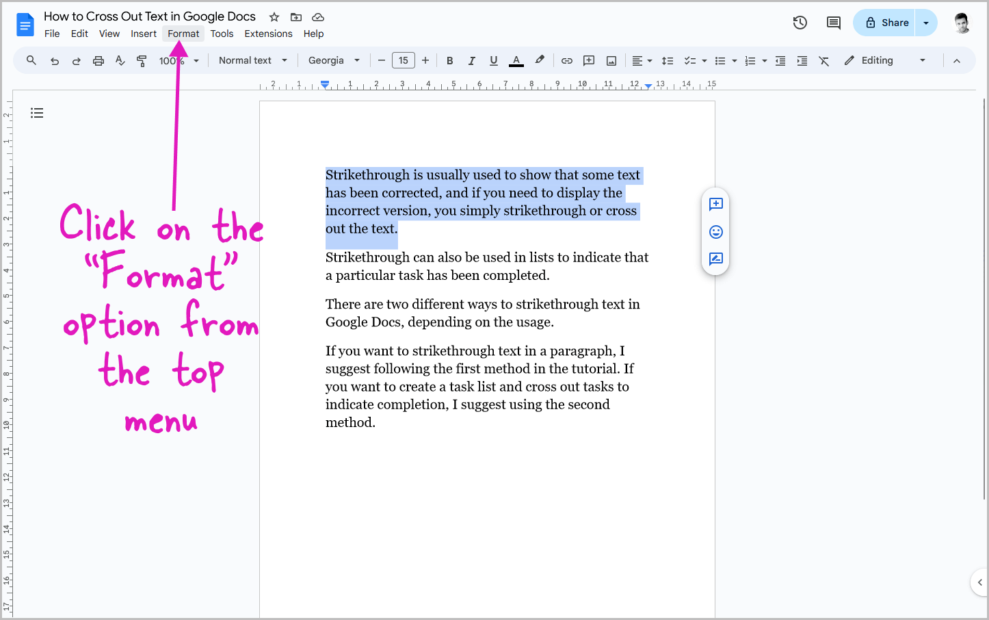Insert link from toolbar
Image resolution: width=989 pixels, height=620 pixels.
click(x=567, y=60)
